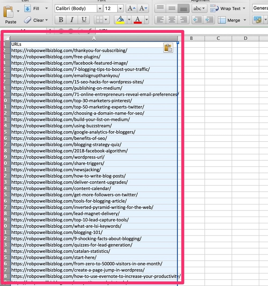Open the font name dropdown list
The image size is (268, 286).
(x=100, y=8)
